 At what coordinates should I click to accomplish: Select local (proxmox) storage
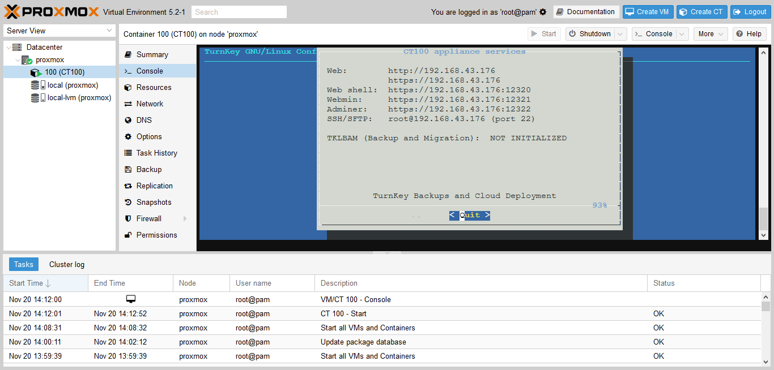(73, 85)
